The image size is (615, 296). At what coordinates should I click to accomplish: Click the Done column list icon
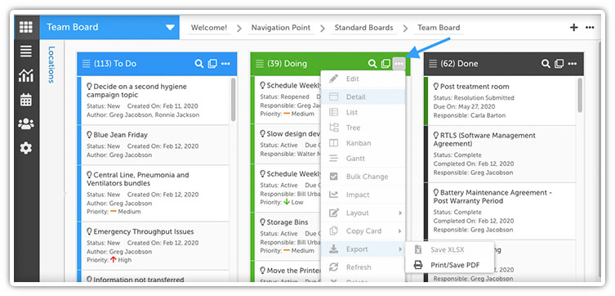[x=433, y=64]
